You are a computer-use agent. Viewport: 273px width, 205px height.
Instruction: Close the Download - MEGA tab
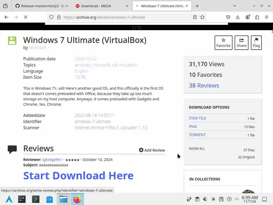coord(127,6)
